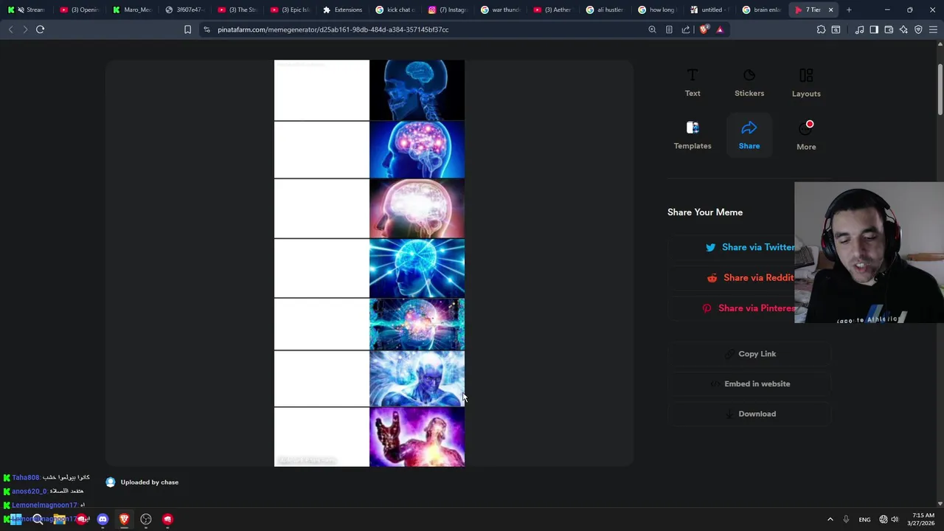This screenshot has width=944, height=531.
Task: Click chat username Taha808
Action: click(26, 478)
